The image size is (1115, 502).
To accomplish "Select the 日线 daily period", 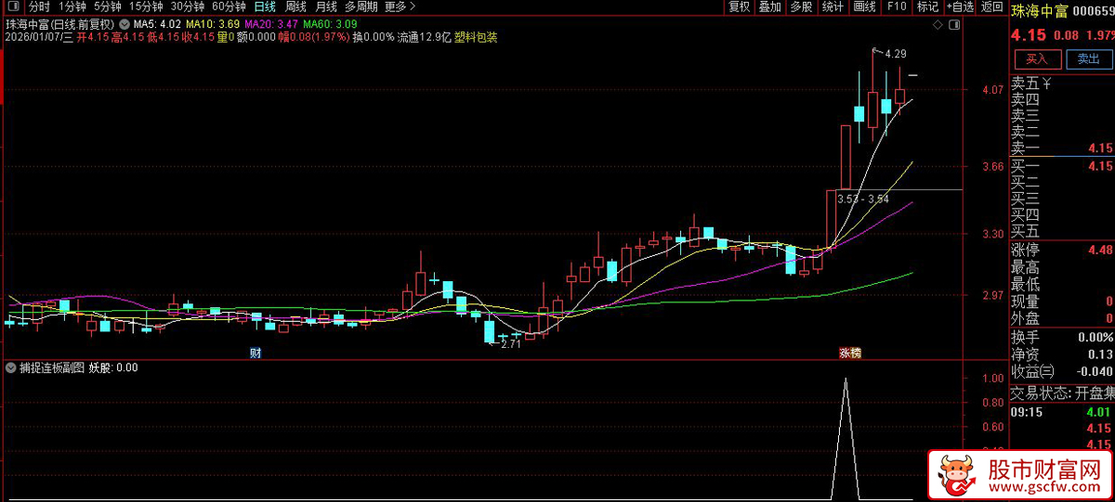I will pos(266,6).
